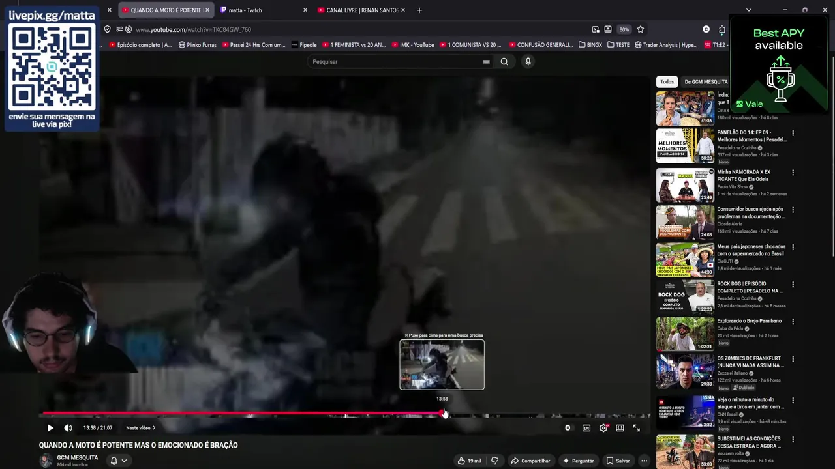Switch the player to theater mode

(620, 428)
